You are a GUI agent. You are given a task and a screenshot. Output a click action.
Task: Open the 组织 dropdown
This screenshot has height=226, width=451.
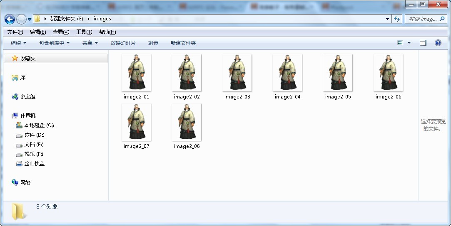(18, 43)
